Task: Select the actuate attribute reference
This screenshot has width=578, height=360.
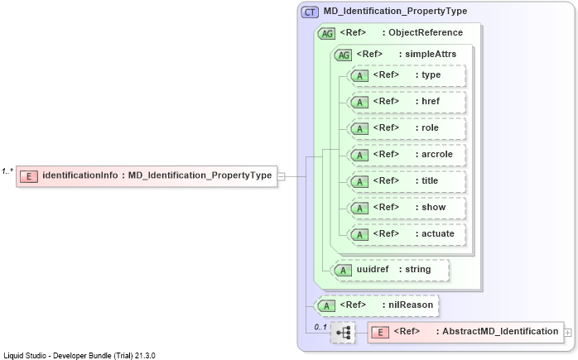Action: [408, 235]
